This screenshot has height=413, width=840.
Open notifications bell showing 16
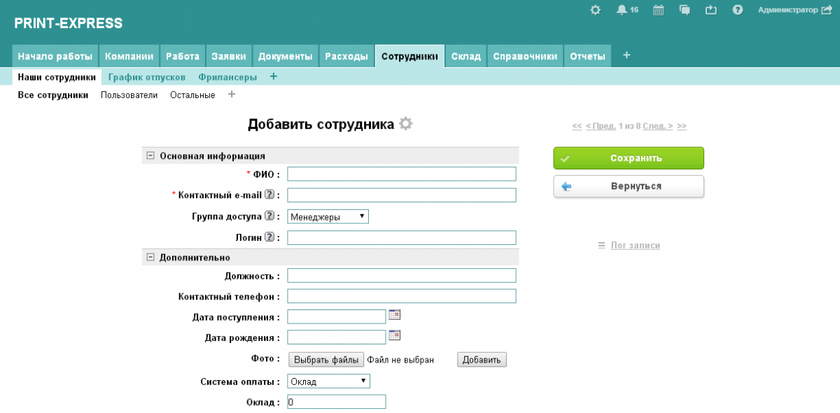tap(622, 10)
